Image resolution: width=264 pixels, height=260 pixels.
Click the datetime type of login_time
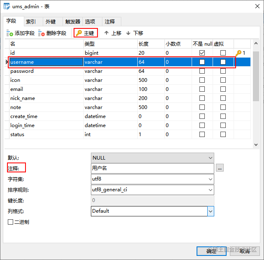click(x=111, y=125)
